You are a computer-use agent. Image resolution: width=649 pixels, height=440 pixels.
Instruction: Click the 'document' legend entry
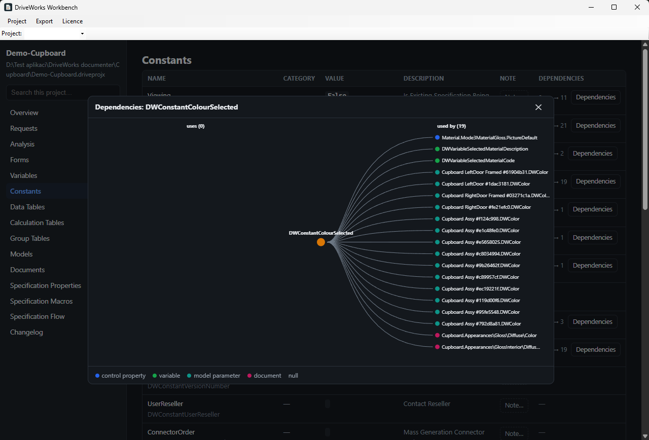pos(264,376)
